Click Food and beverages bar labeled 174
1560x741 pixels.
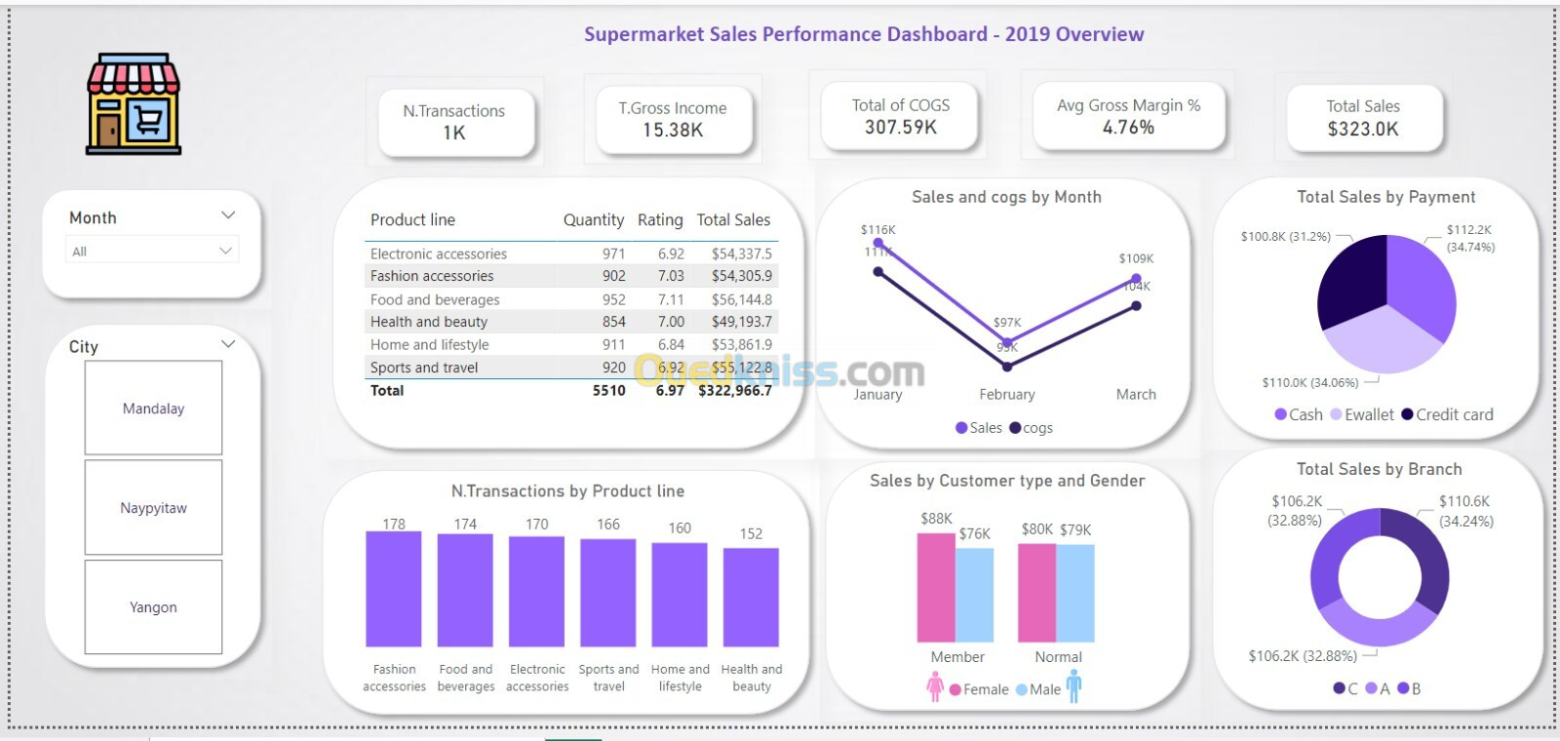pyautogui.click(x=465, y=590)
